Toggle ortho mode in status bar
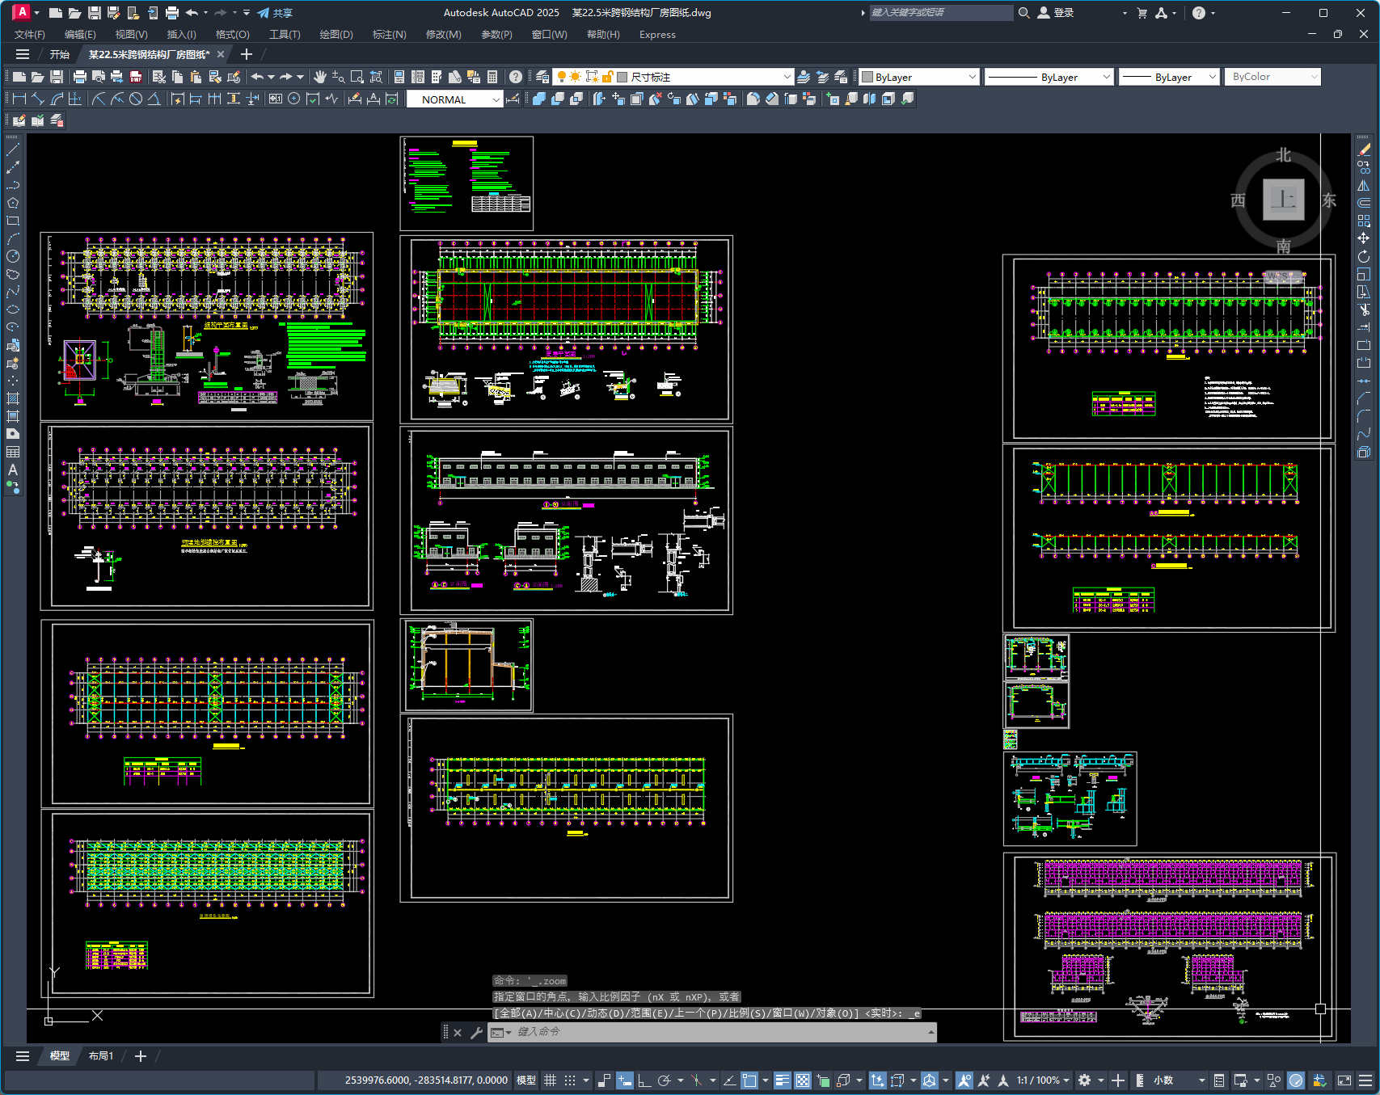 click(x=644, y=1080)
